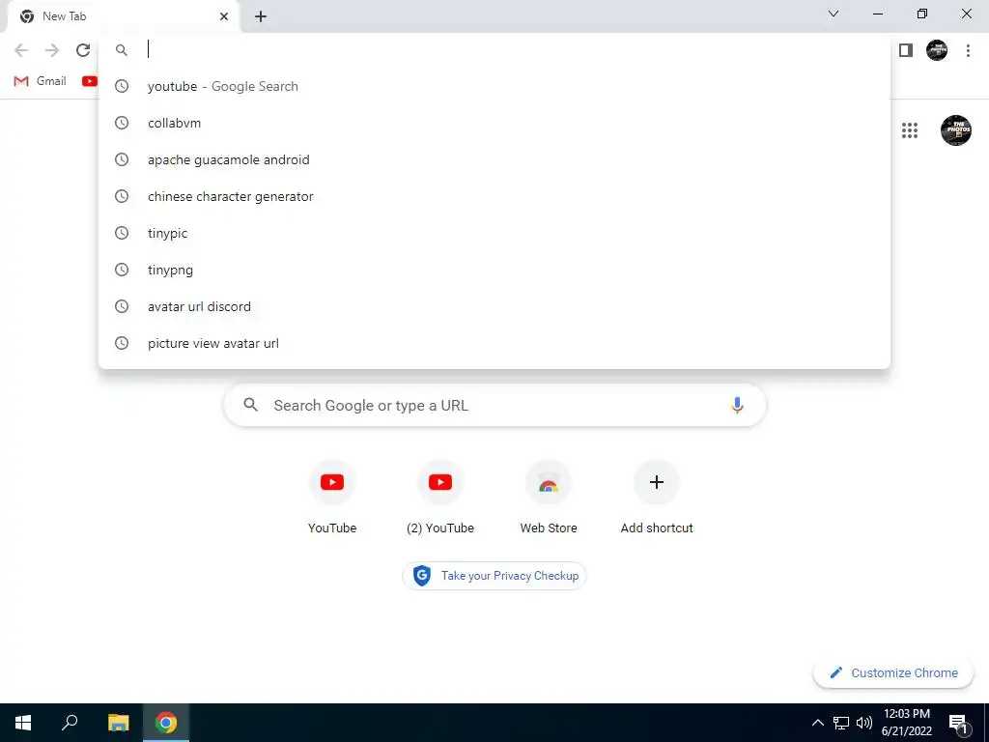Open the Gmail bookmark

41,81
